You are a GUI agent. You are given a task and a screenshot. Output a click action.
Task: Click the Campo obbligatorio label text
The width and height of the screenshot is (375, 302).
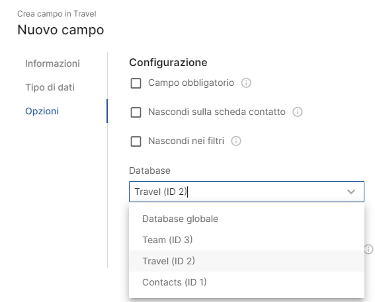pos(191,83)
